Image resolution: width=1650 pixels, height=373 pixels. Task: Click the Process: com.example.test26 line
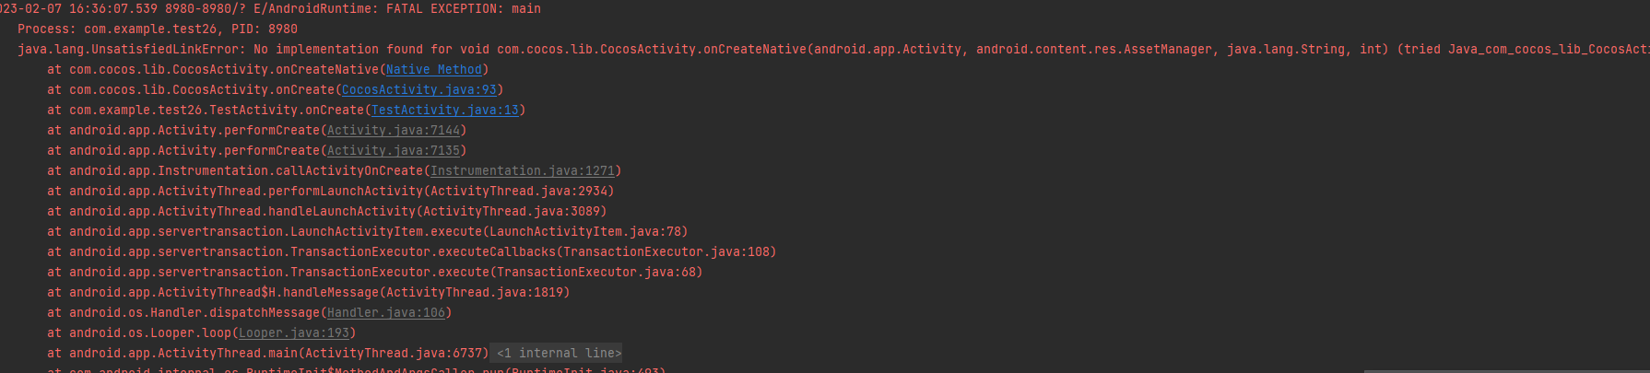pos(157,29)
